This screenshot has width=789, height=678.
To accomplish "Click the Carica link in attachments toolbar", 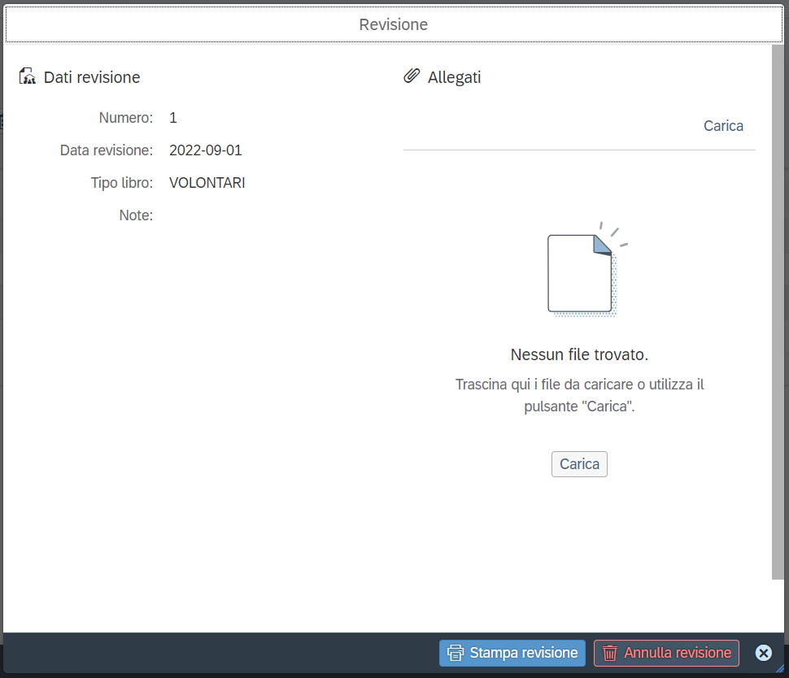I will (x=723, y=126).
